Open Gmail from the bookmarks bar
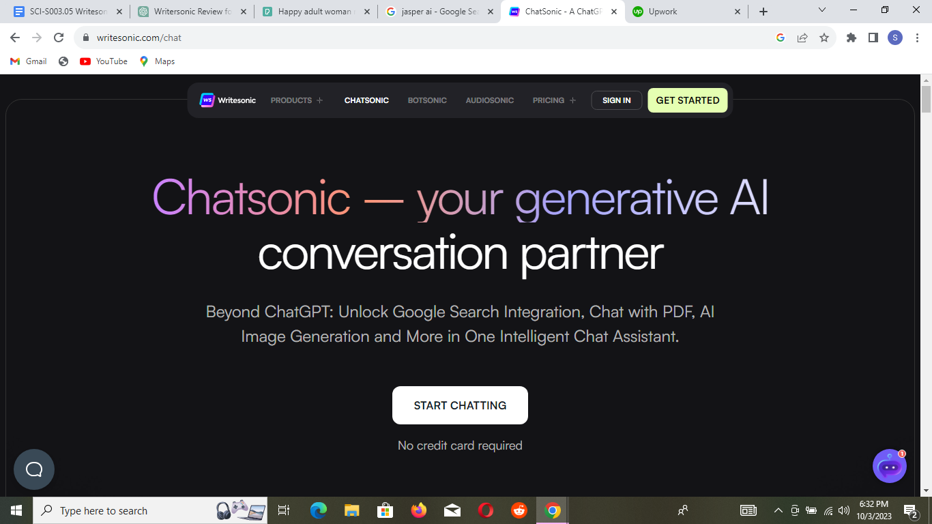The height and width of the screenshot is (524, 932). click(27, 61)
